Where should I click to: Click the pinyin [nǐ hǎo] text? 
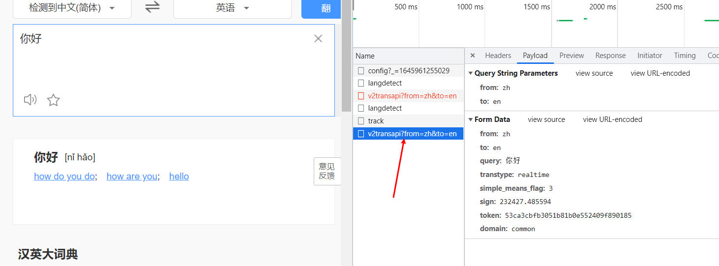coord(80,157)
